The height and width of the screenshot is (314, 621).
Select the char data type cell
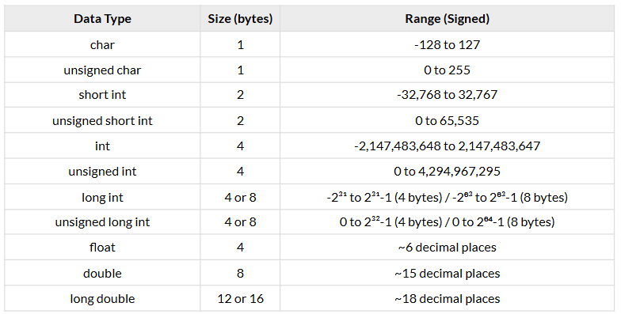point(102,44)
